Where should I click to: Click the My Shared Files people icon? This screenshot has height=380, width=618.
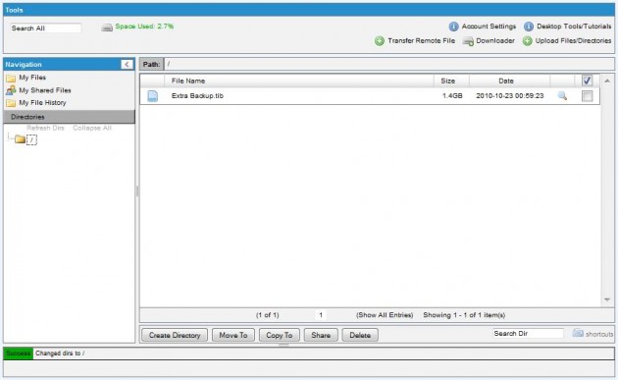11,90
